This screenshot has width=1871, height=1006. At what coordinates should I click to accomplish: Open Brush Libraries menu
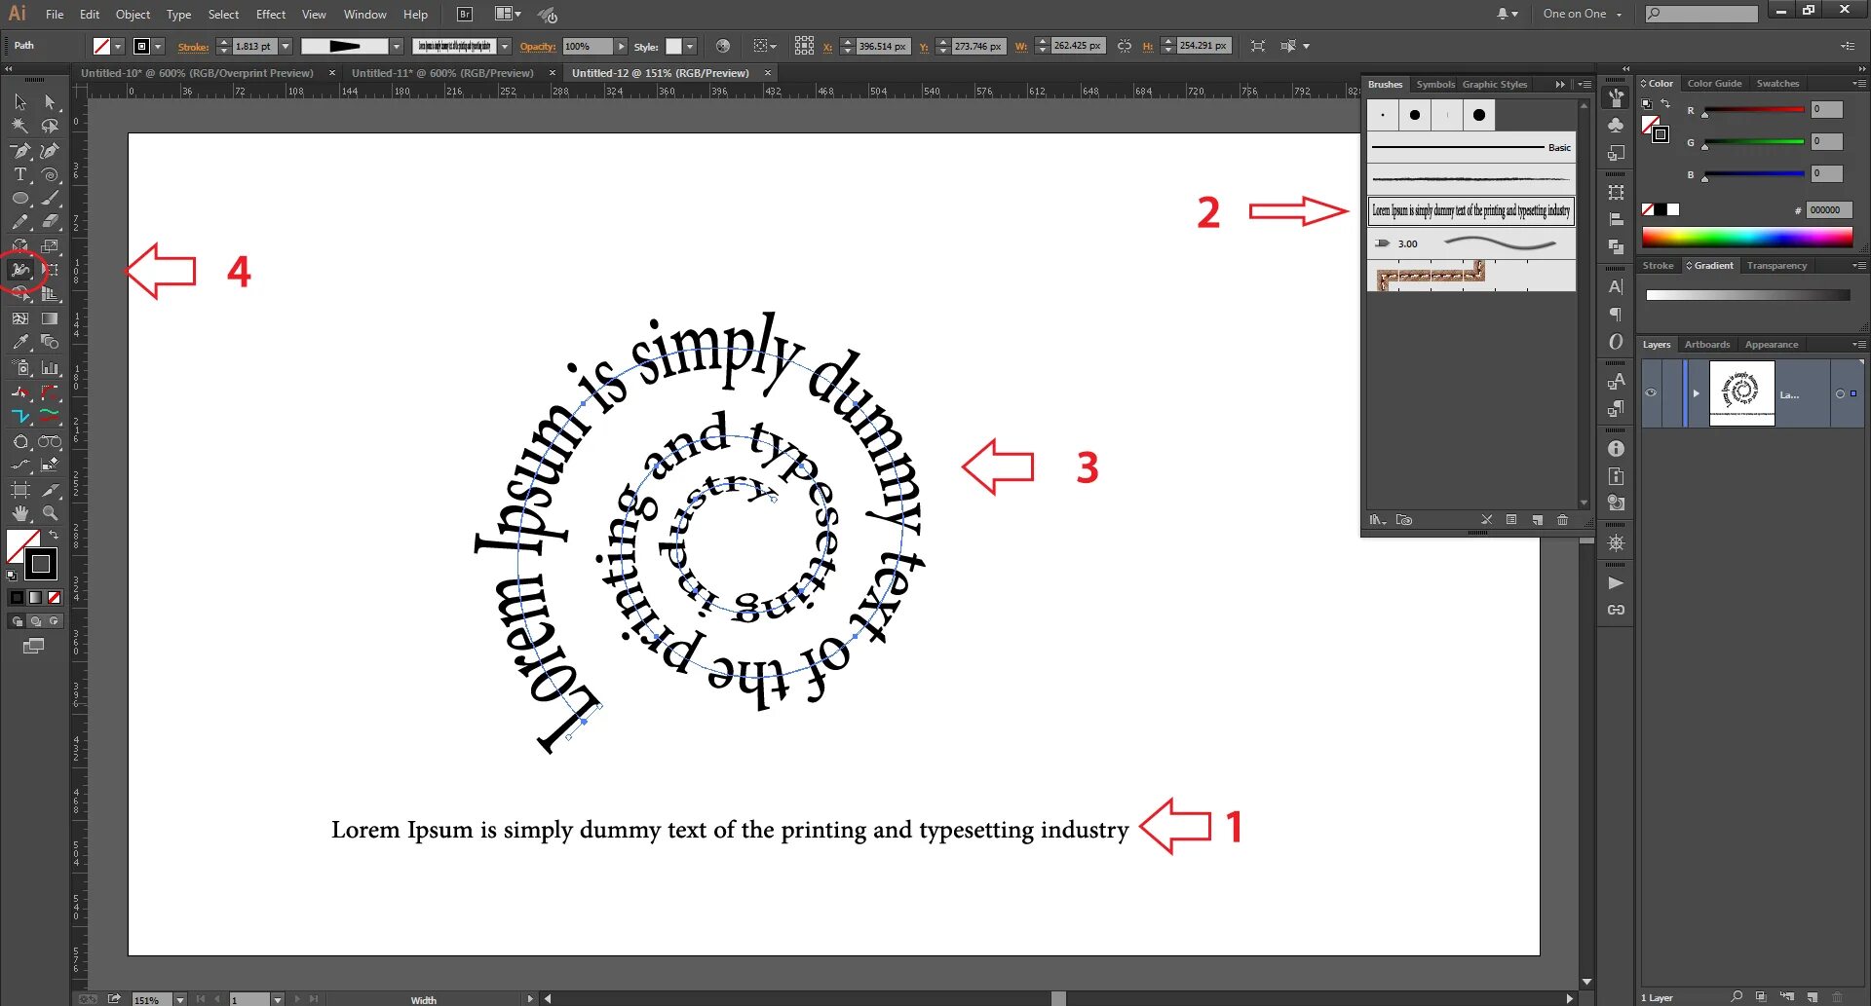pos(1377,520)
